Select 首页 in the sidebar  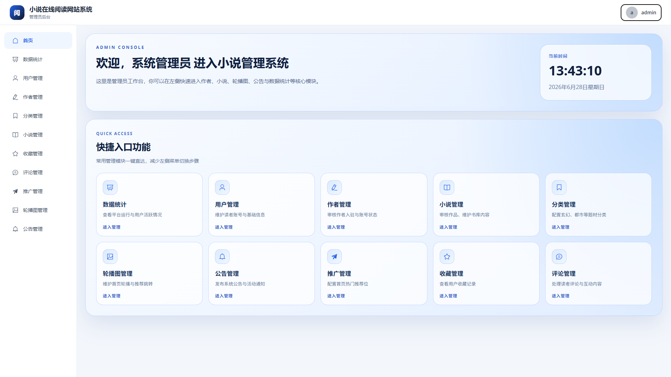38,40
